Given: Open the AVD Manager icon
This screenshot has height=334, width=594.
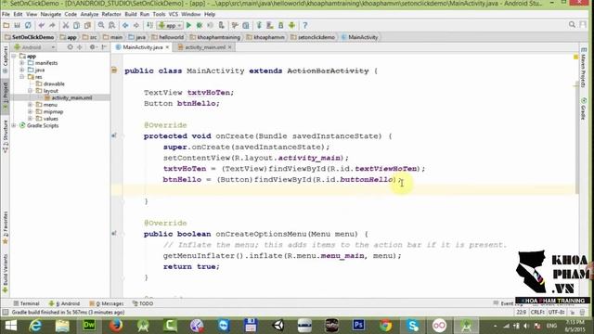Looking at the screenshot, I should pyautogui.click(x=270, y=25).
